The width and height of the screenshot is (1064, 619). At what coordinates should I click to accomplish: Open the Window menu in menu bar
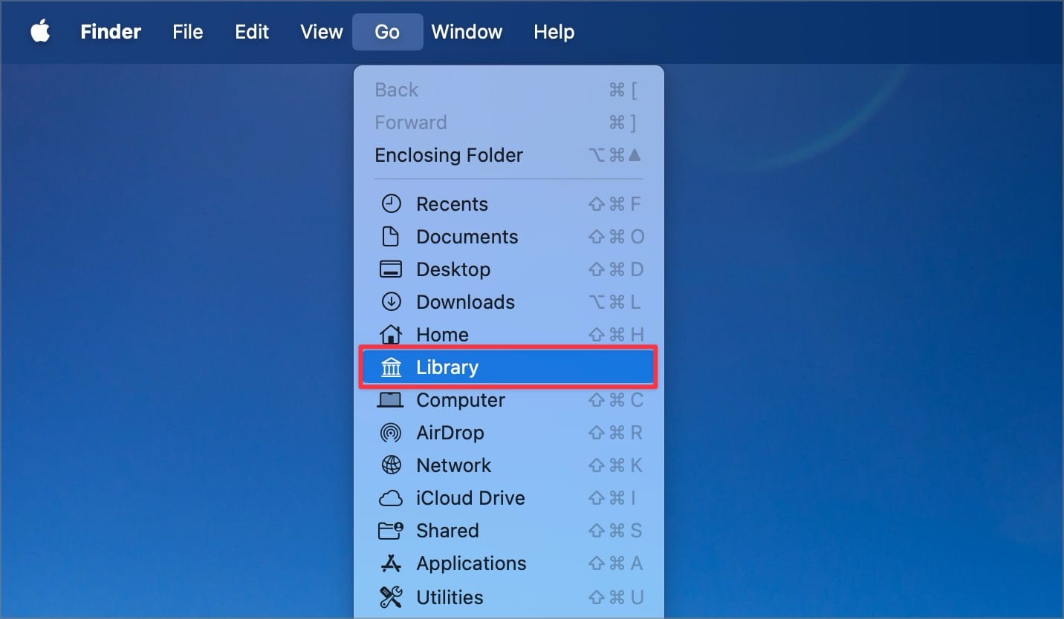click(467, 32)
